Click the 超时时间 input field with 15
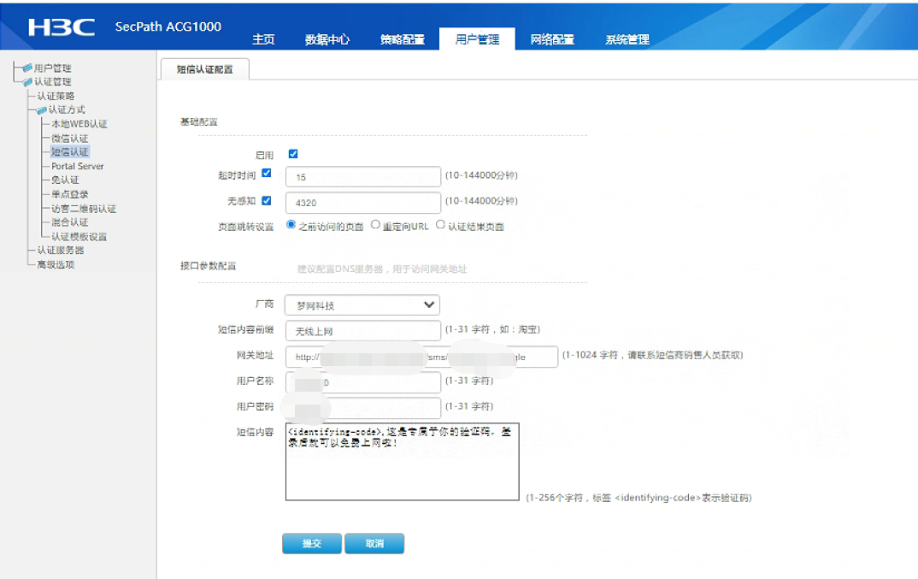Image resolution: width=918 pixels, height=579 pixels. [363, 176]
